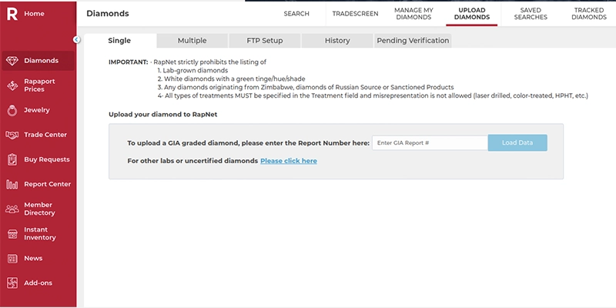Screen dimensions: 616x308
Task: Focus the Enter GIA Report # field
Action: [430, 143]
